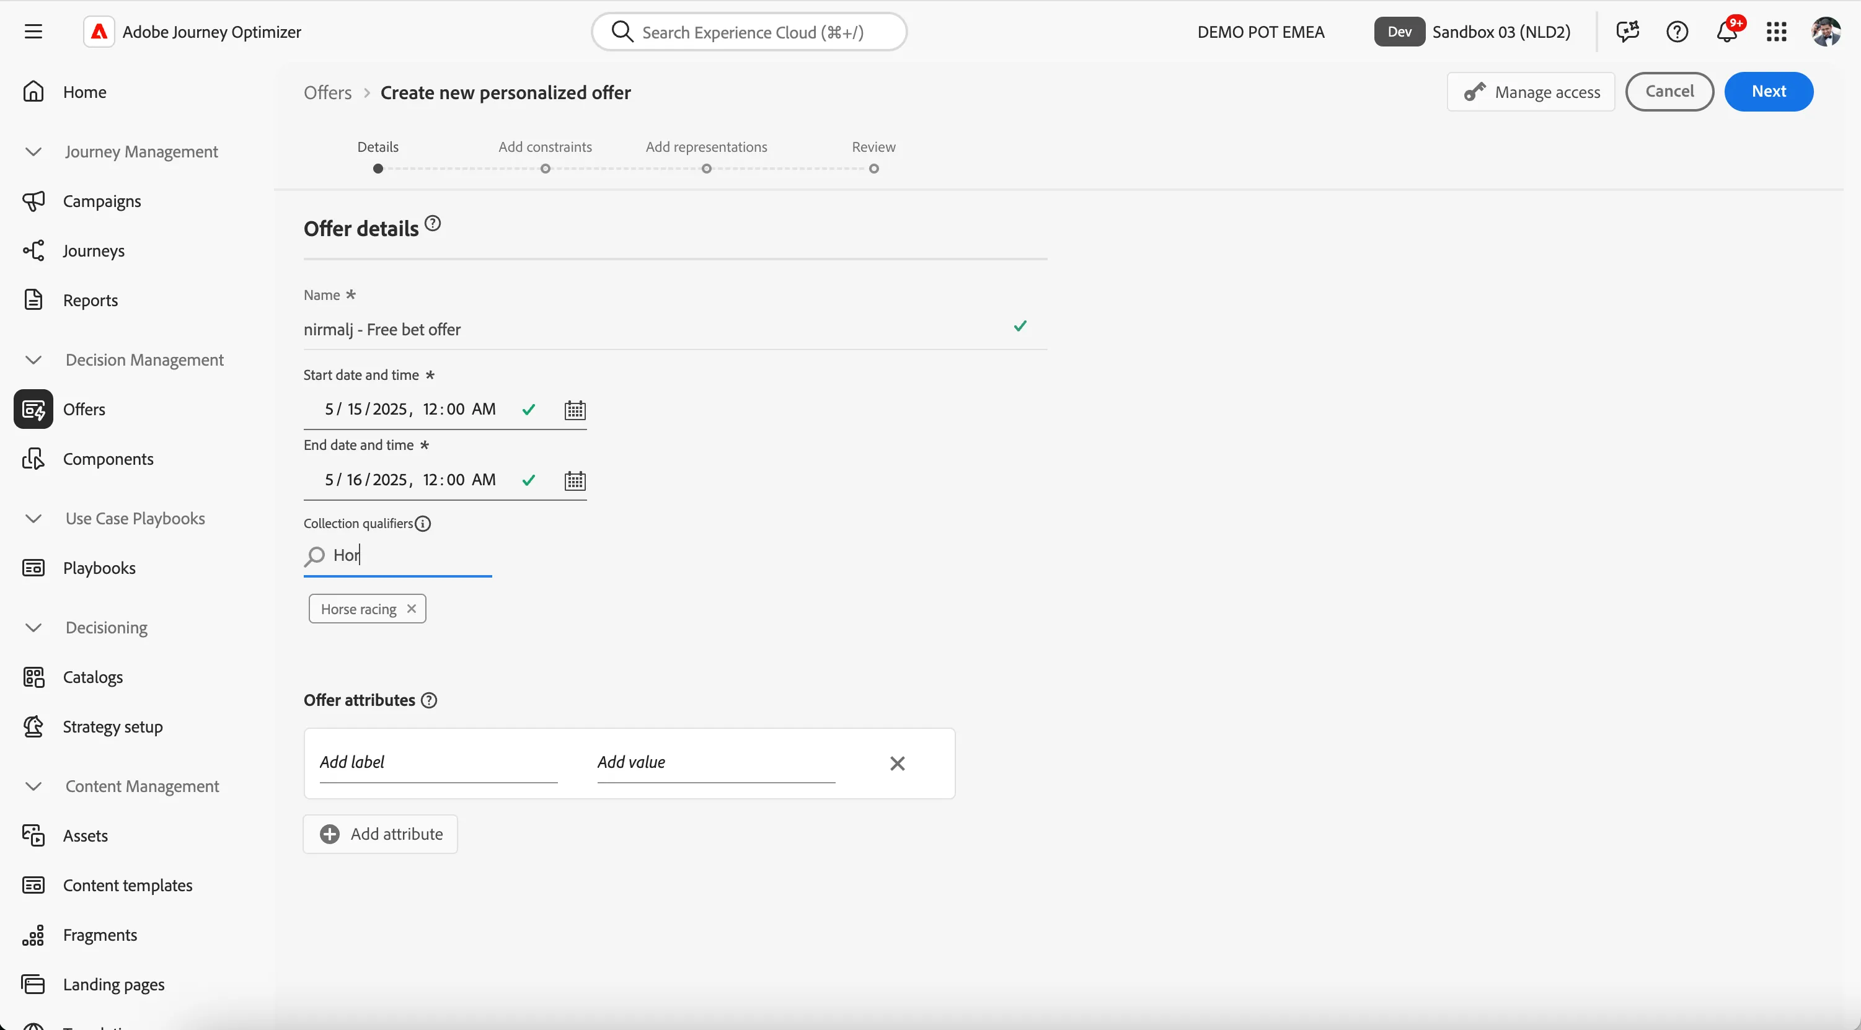Collapse the Content Management section
This screenshot has width=1861, height=1030.
tap(33, 786)
